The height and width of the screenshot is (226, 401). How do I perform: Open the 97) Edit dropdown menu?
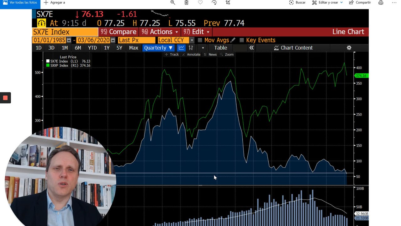(x=196, y=32)
